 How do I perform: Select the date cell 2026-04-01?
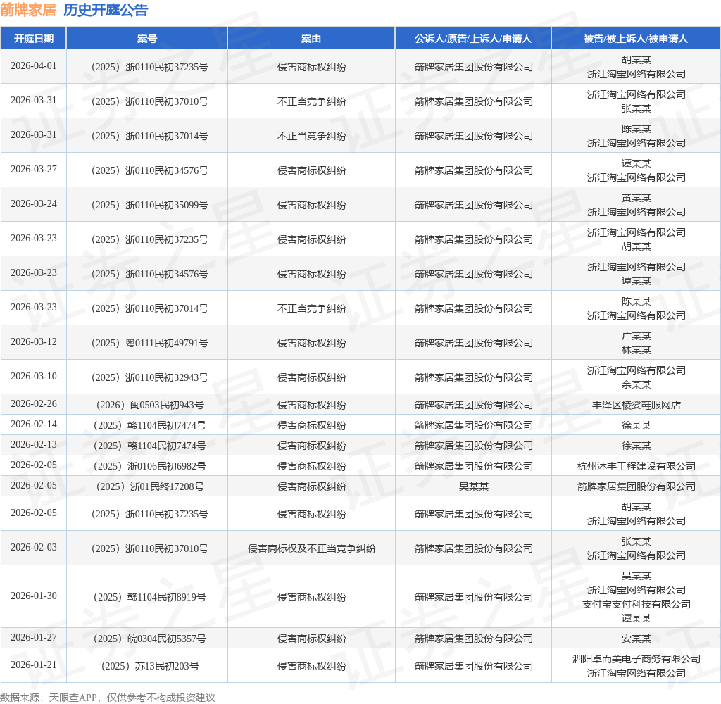(x=34, y=65)
